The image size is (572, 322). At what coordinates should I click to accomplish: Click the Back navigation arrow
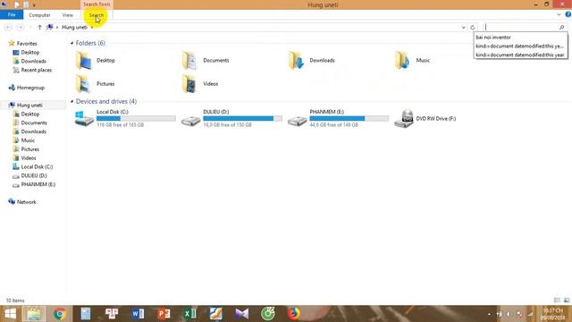8,28
